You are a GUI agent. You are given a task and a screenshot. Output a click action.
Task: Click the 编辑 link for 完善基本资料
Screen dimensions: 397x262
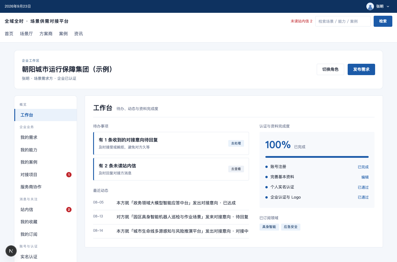[365, 177]
